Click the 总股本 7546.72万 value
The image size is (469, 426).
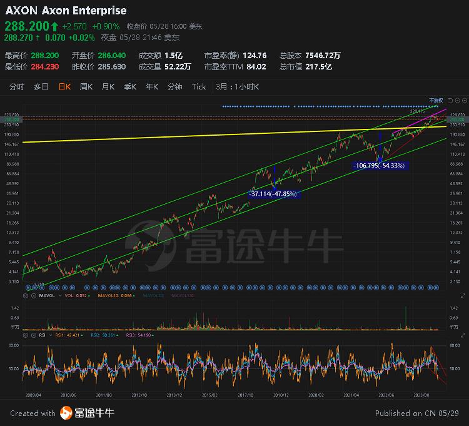(x=323, y=55)
